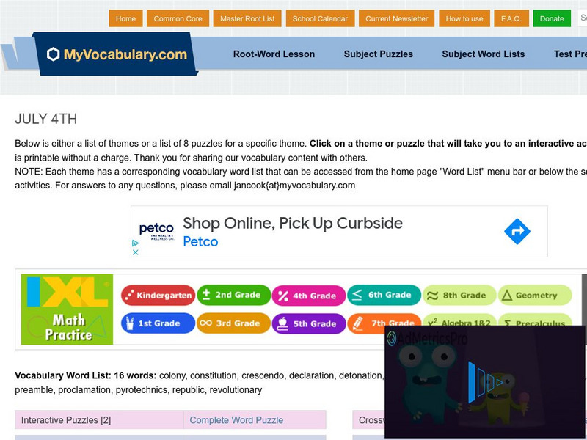The width and height of the screenshot is (587, 440).
Task: Click the JULY 4TH page heading
Action: coord(46,119)
